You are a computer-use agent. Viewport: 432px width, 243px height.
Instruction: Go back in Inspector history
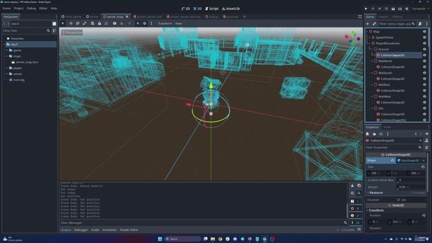tap(416, 134)
